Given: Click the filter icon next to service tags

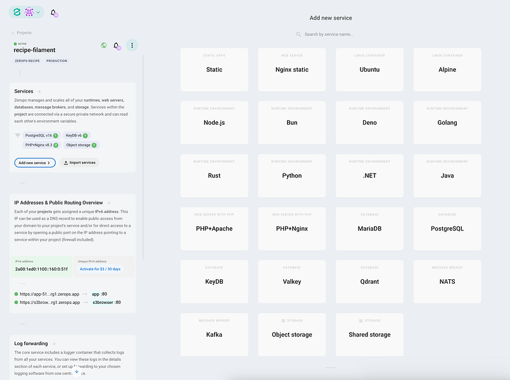Looking at the screenshot, I should (x=17, y=135).
